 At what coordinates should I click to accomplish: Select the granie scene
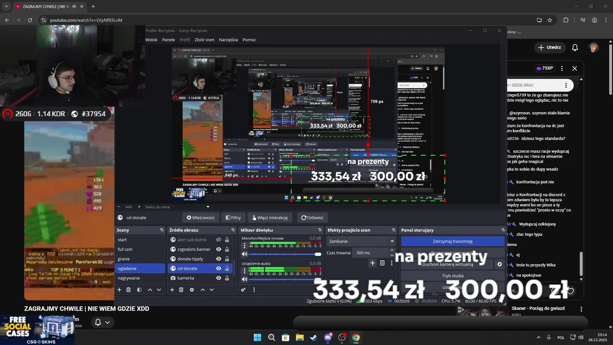click(x=124, y=259)
